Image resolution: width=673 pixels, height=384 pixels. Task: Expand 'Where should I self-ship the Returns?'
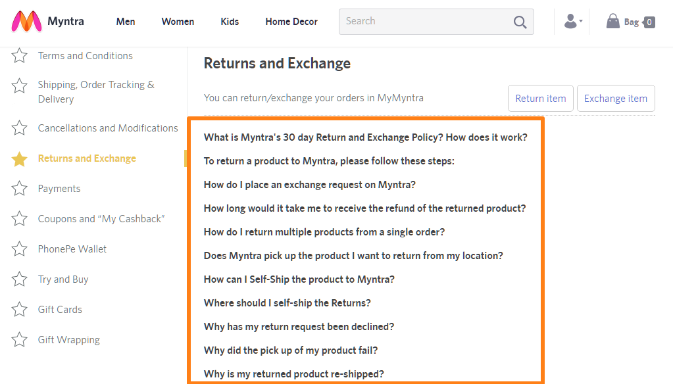(287, 303)
